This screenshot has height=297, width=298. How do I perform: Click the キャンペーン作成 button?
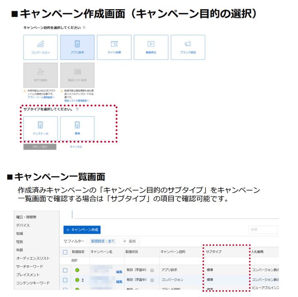coord(82,230)
